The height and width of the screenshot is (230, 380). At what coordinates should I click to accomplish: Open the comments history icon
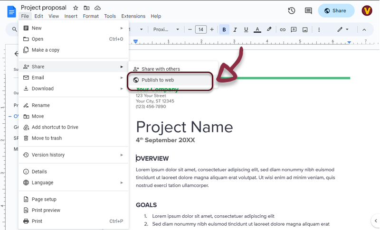(x=308, y=10)
